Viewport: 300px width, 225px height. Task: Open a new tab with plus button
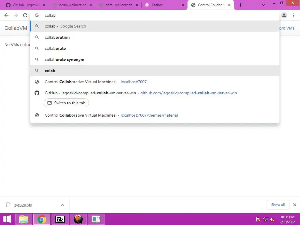241,5
